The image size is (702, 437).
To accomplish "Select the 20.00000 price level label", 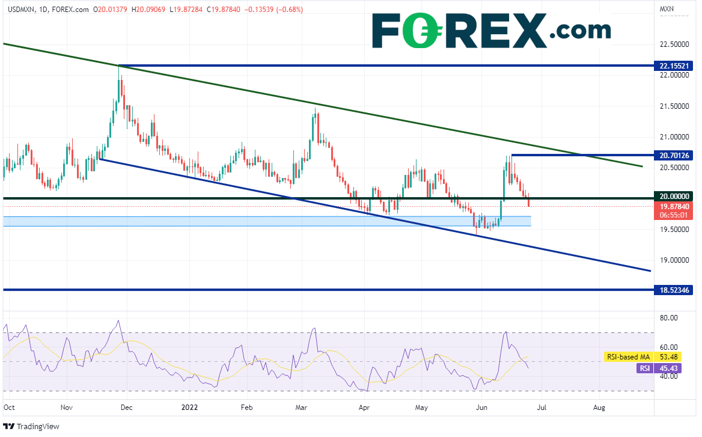I will (673, 196).
